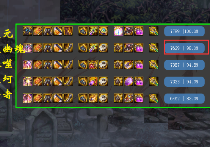Select the dark armor top icon in 7789 row
Screen dimensions: 210x147
pos(28,31)
